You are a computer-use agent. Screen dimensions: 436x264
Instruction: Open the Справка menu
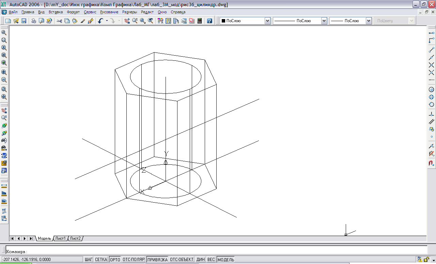(x=178, y=12)
